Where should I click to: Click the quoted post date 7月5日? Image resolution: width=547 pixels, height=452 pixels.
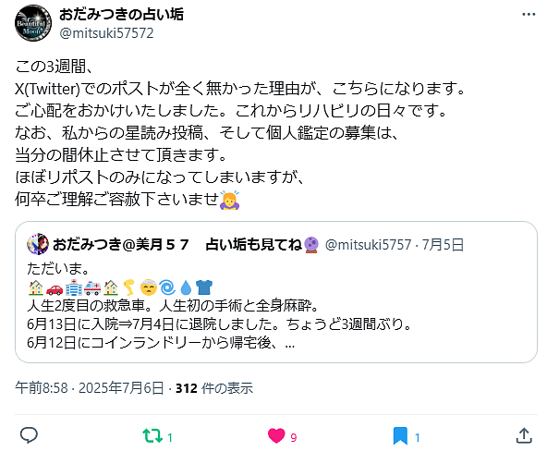point(443,245)
